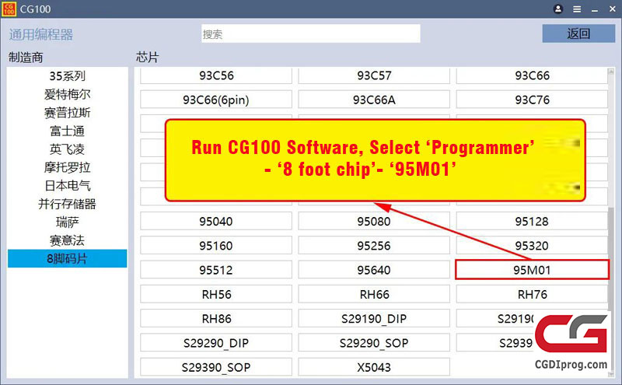
Task: Choose chip S29190_DIP
Action: pyautogui.click(x=374, y=318)
